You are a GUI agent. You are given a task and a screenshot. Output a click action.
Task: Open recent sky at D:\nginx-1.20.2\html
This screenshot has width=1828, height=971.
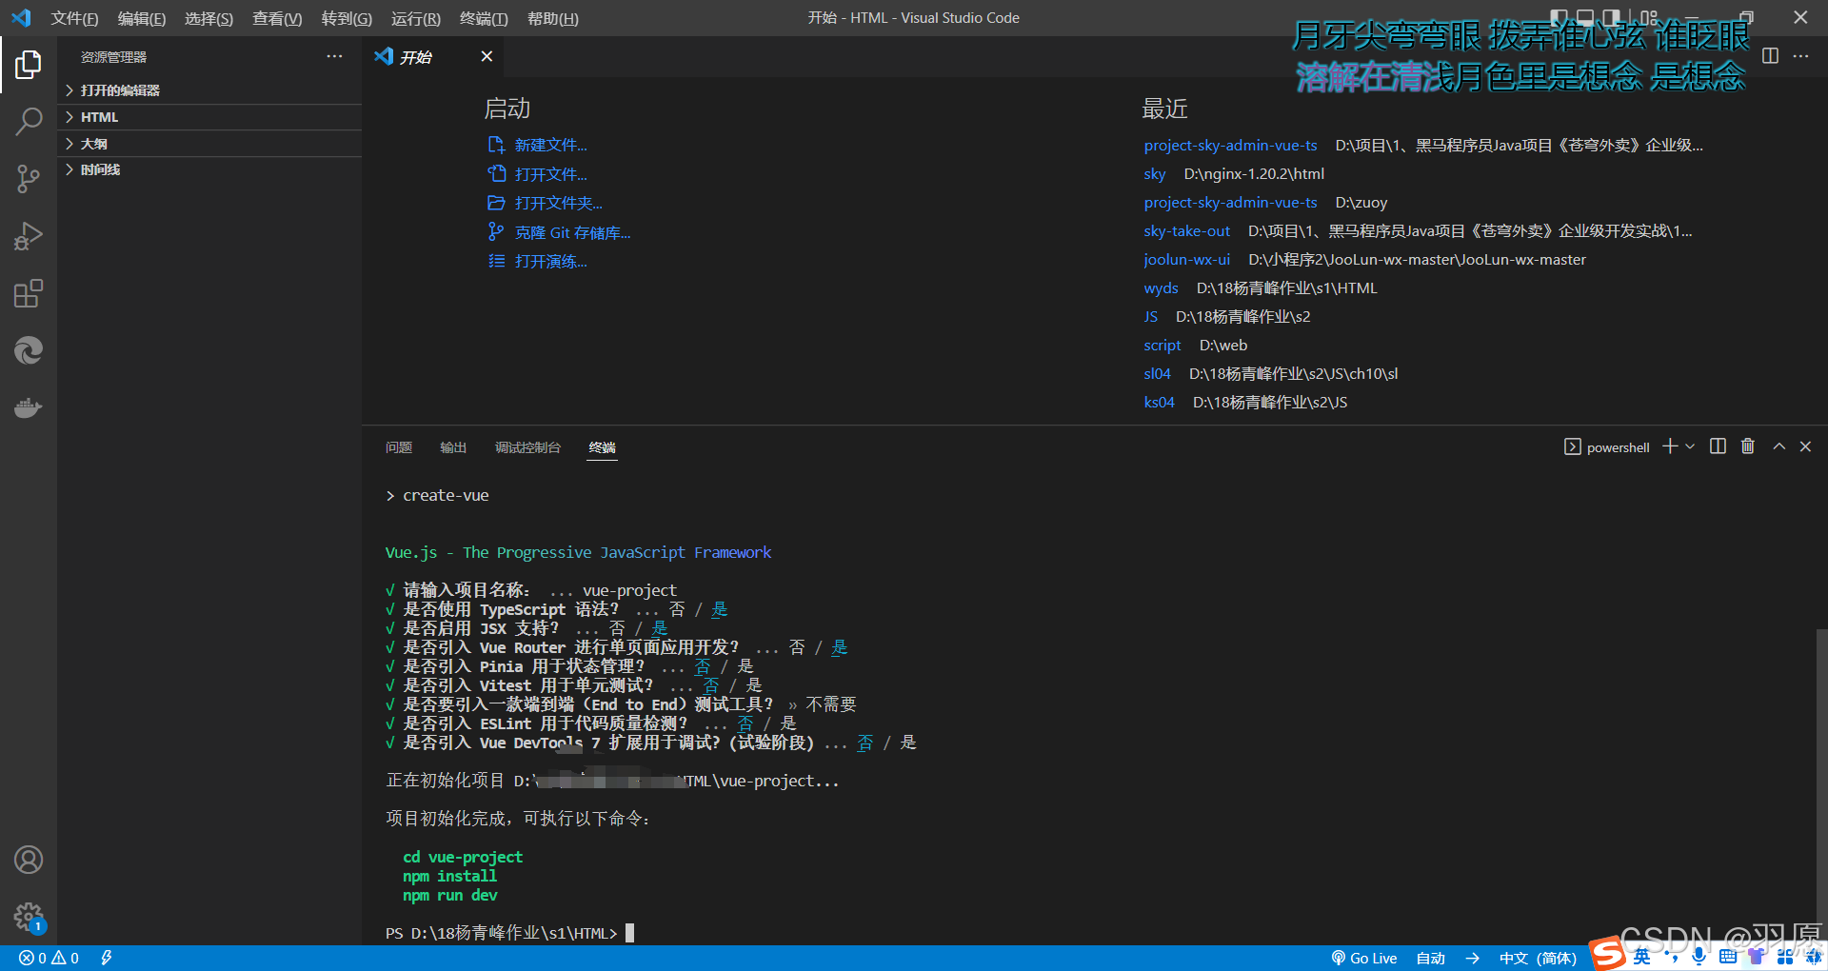[1154, 174]
